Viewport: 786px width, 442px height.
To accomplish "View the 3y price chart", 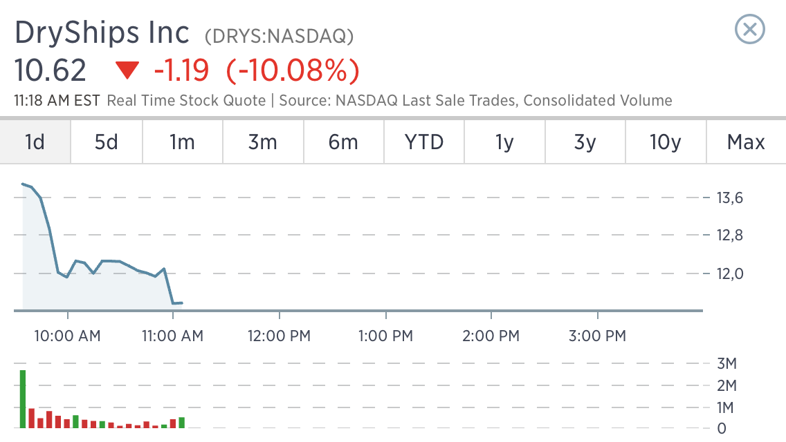I will click(585, 142).
